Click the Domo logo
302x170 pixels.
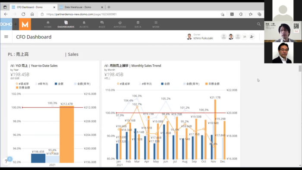pyautogui.click(x=6, y=24)
